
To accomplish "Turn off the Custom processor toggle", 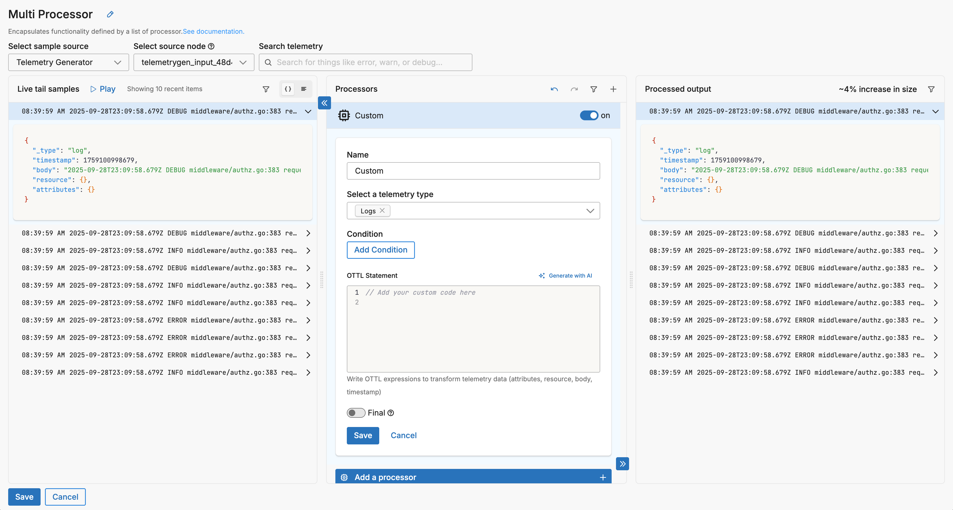I will 588,116.
